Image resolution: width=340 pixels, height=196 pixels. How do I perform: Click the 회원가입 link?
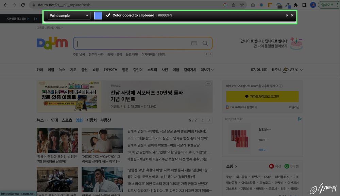(294, 107)
